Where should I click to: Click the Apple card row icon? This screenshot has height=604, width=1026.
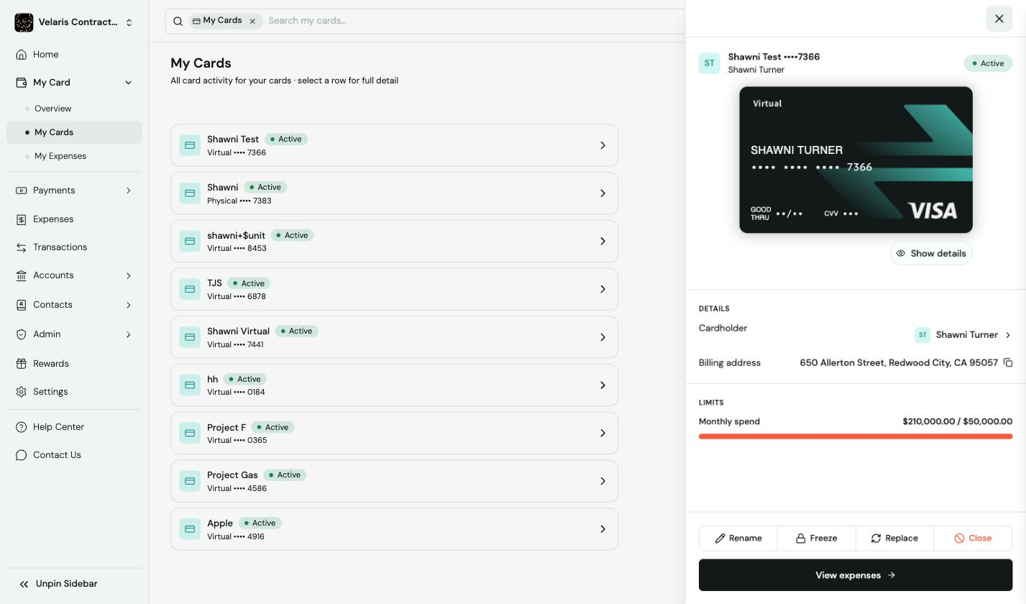(190, 529)
